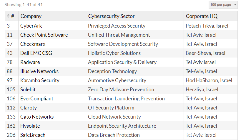Select the CyberArk company row
The width and height of the screenshot is (241, 140).
tap(31, 26)
